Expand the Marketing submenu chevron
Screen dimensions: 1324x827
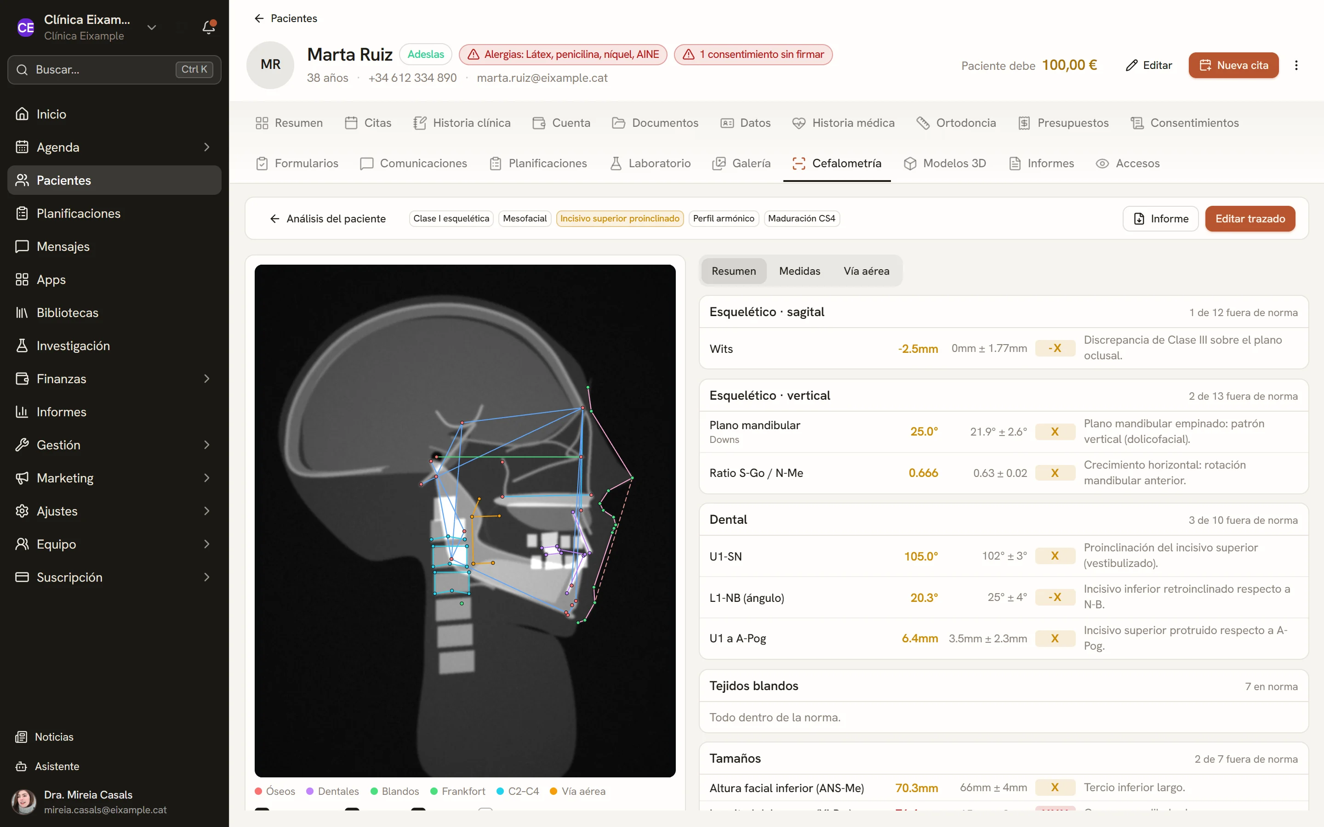click(207, 478)
